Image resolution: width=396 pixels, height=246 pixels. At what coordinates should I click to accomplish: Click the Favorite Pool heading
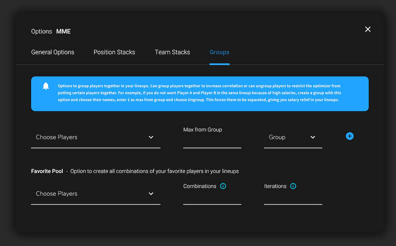pyautogui.click(x=47, y=171)
